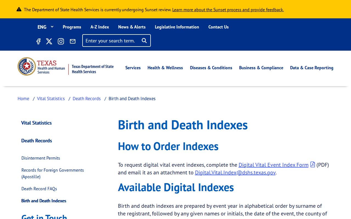
Task: Open the Instagram social icon
Action: coord(61,41)
